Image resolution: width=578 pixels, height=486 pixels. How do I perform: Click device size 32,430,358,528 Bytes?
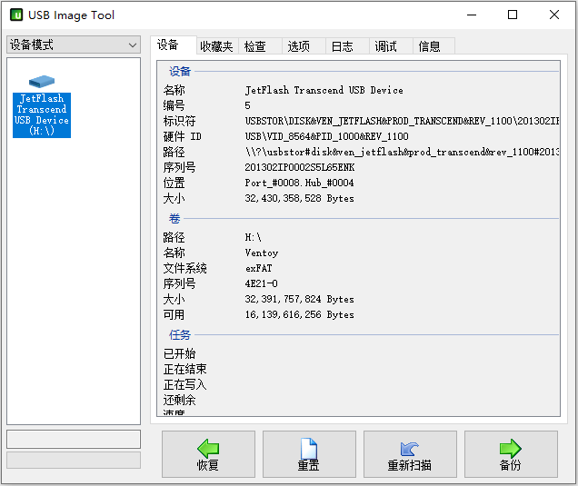point(299,199)
